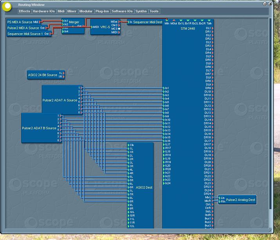Click Pulsar2 ADAT B Source output 1

(x=61, y=116)
